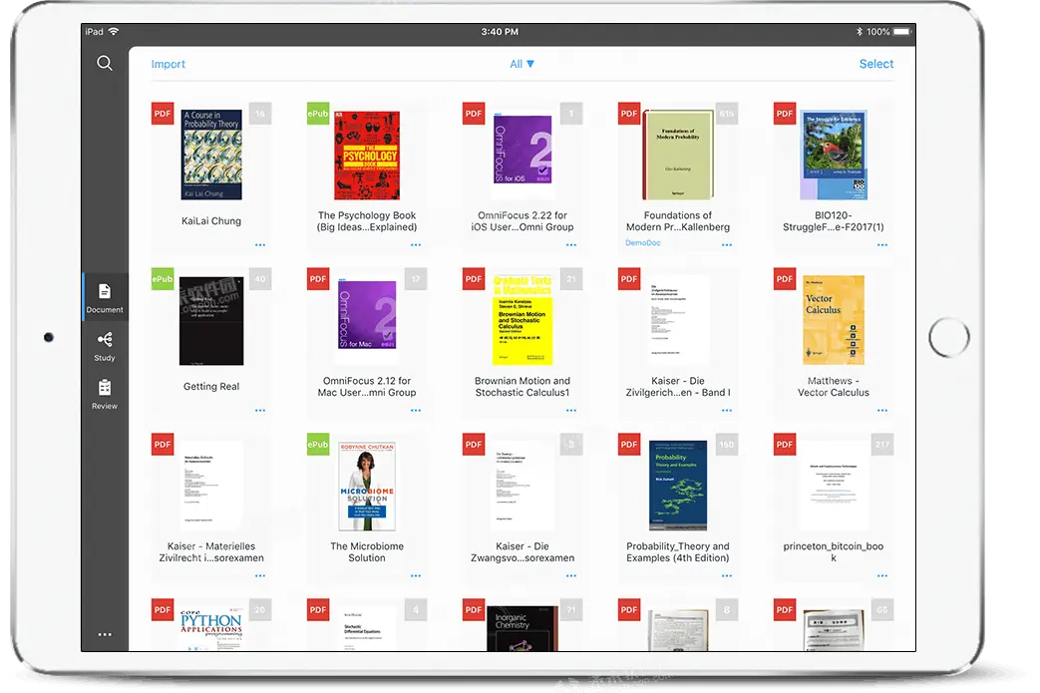
Task: Open more options for KaiLai Chung
Action: (260, 244)
